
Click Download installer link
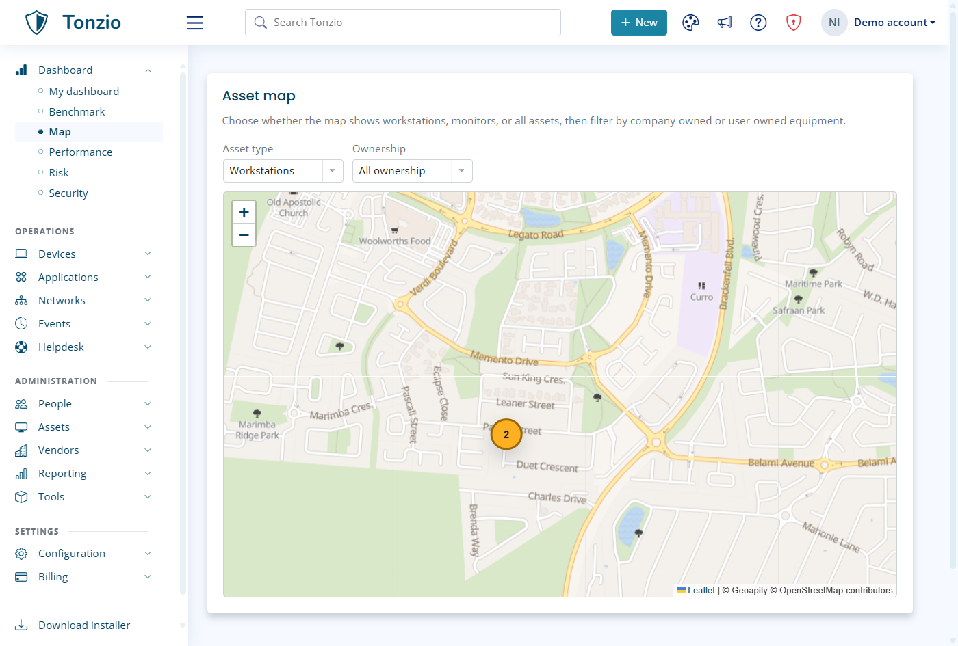[x=83, y=625]
